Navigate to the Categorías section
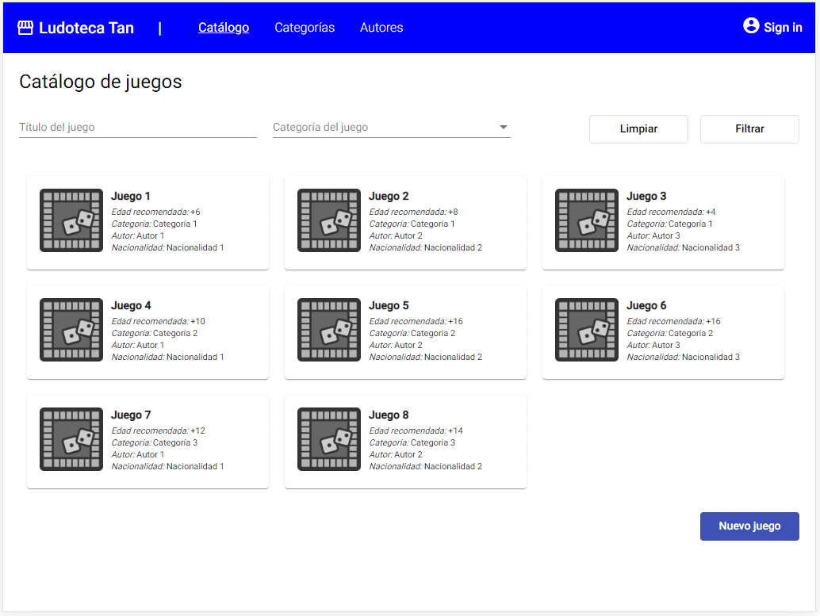Image resolution: width=820 pixels, height=616 pixels. click(305, 27)
